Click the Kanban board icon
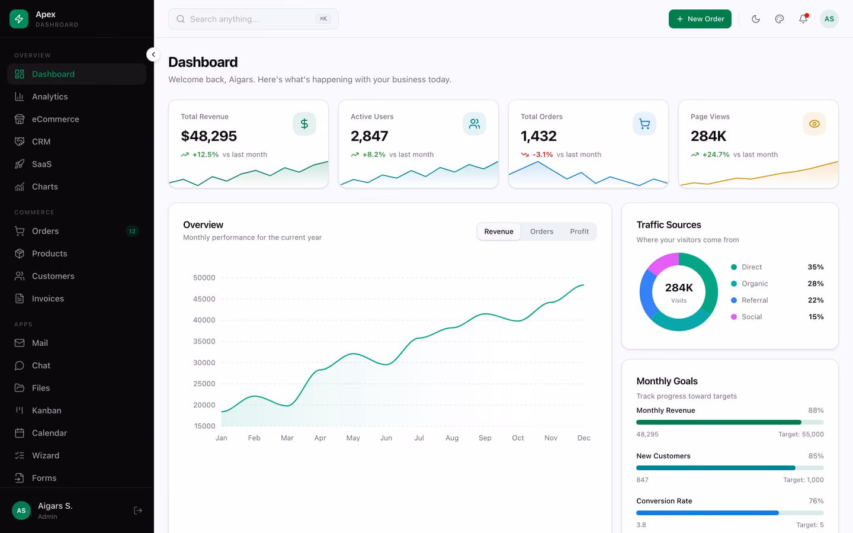 click(x=20, y=410)
